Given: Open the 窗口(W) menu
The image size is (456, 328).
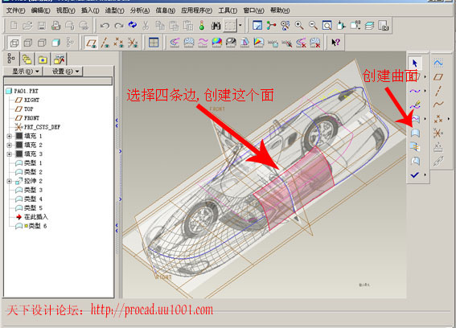Looking at the screenshot, I should (x=253, y=10).
